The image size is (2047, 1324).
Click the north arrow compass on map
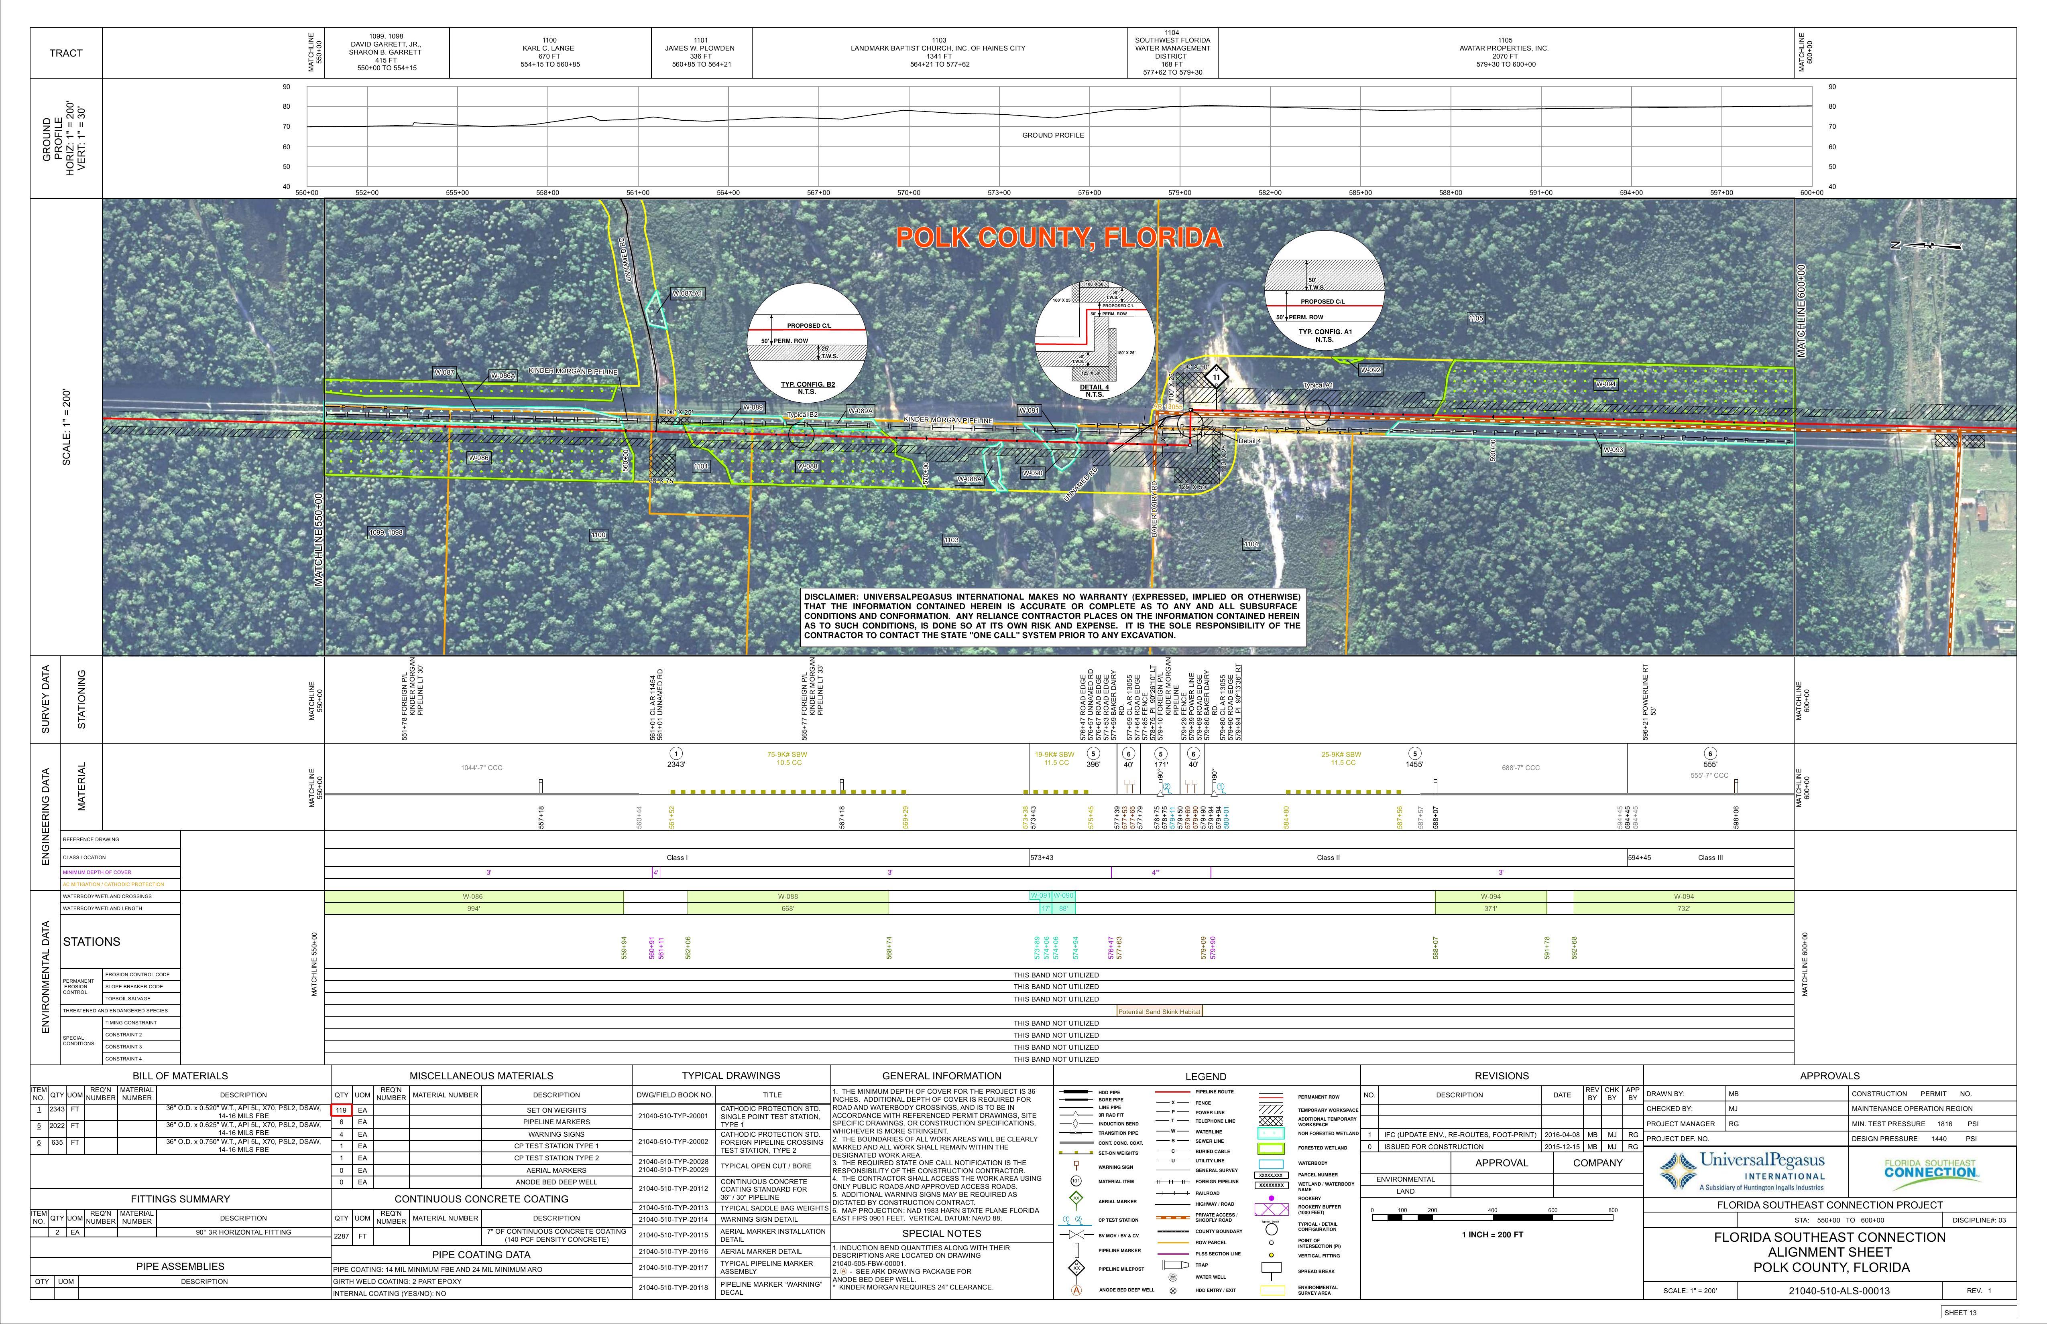click(x=1933, y=246)
